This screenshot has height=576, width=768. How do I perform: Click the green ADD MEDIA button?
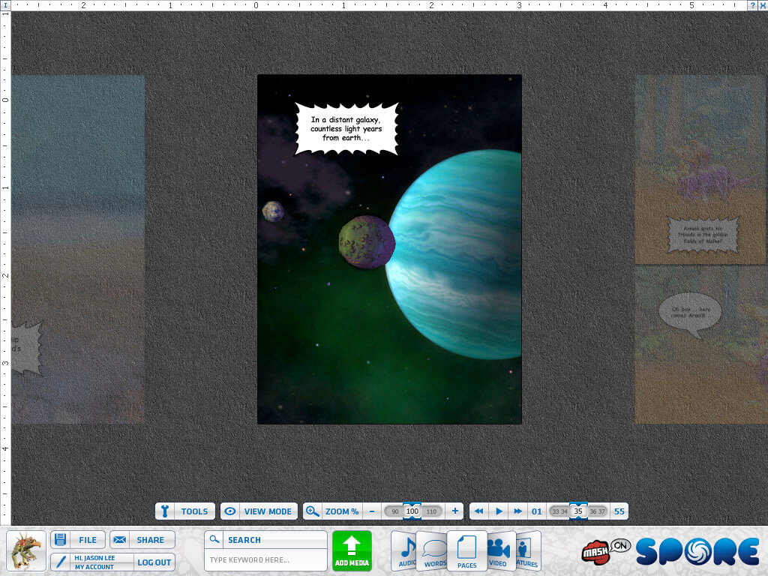tap(352, 550)
